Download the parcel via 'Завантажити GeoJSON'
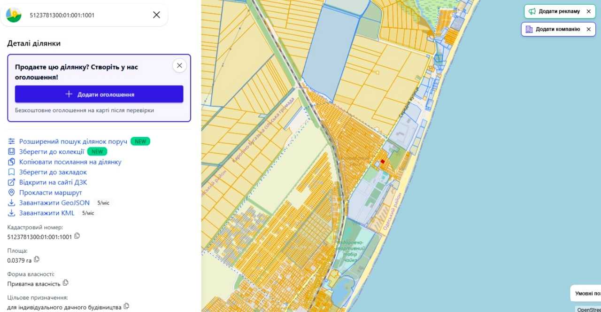Viewport: 601px width, 312px height. [54, 203]
